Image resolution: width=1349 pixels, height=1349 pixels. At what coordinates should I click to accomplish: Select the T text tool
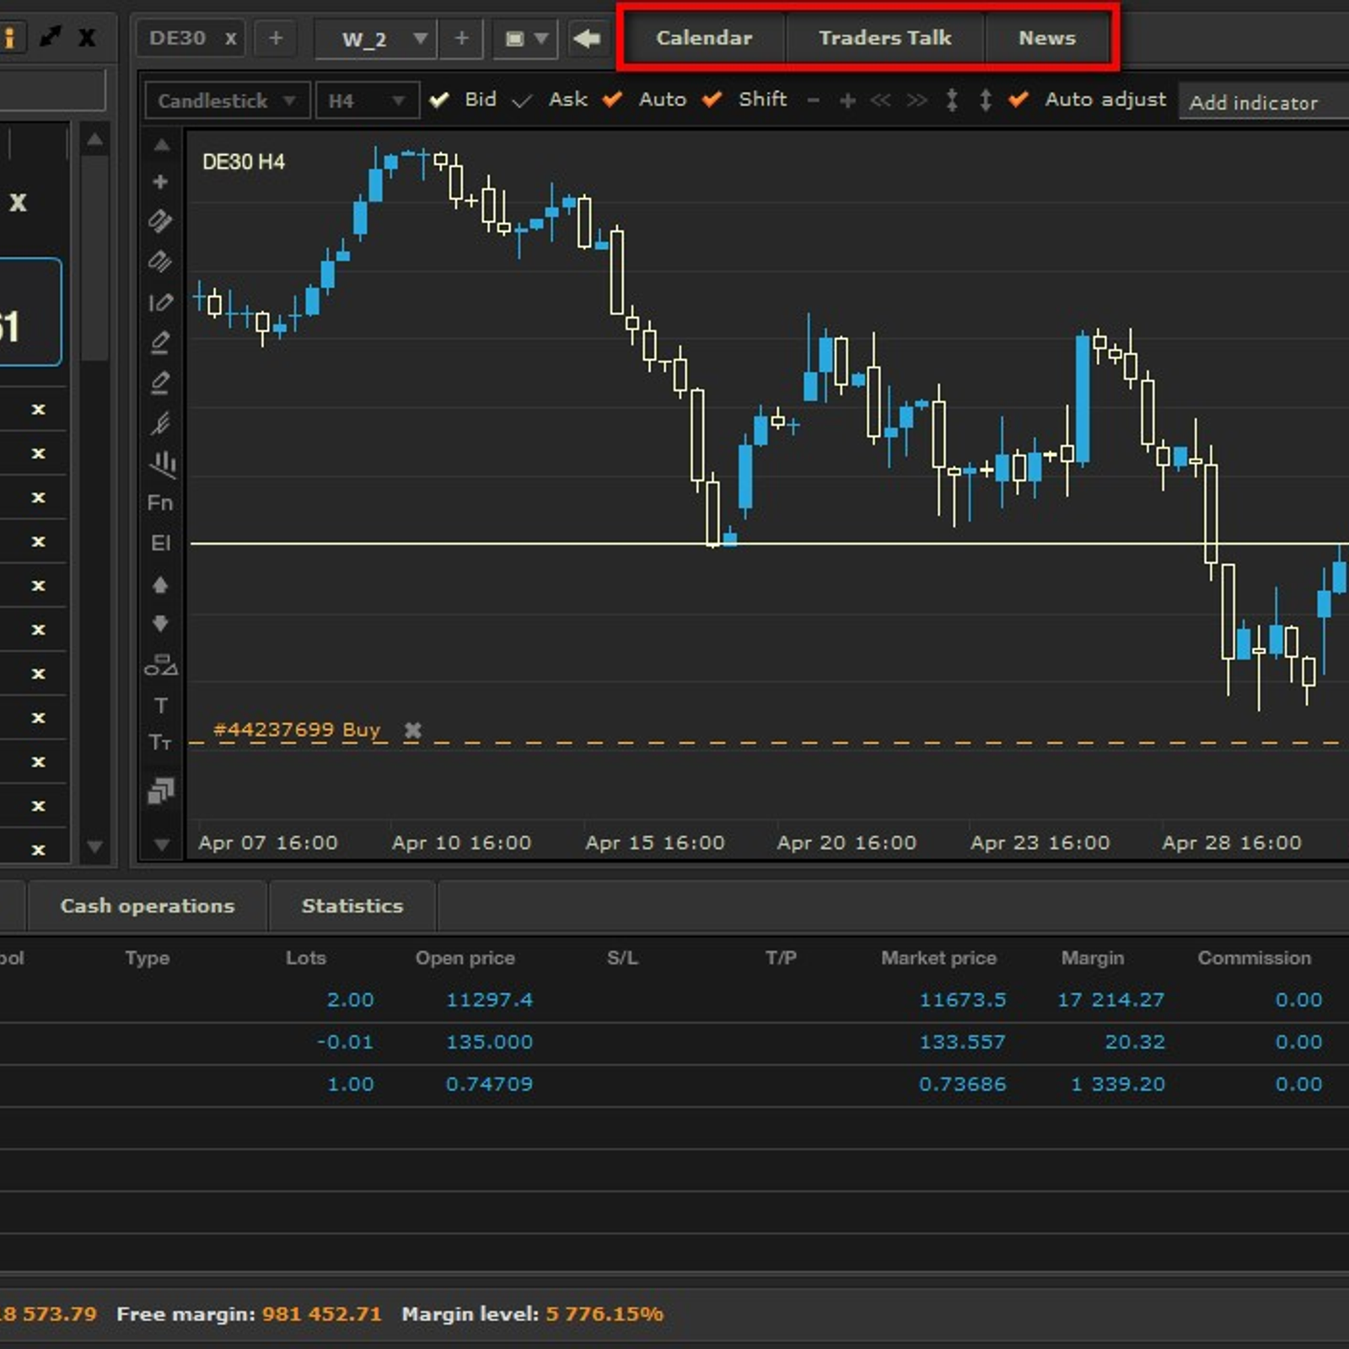[160, 705]
